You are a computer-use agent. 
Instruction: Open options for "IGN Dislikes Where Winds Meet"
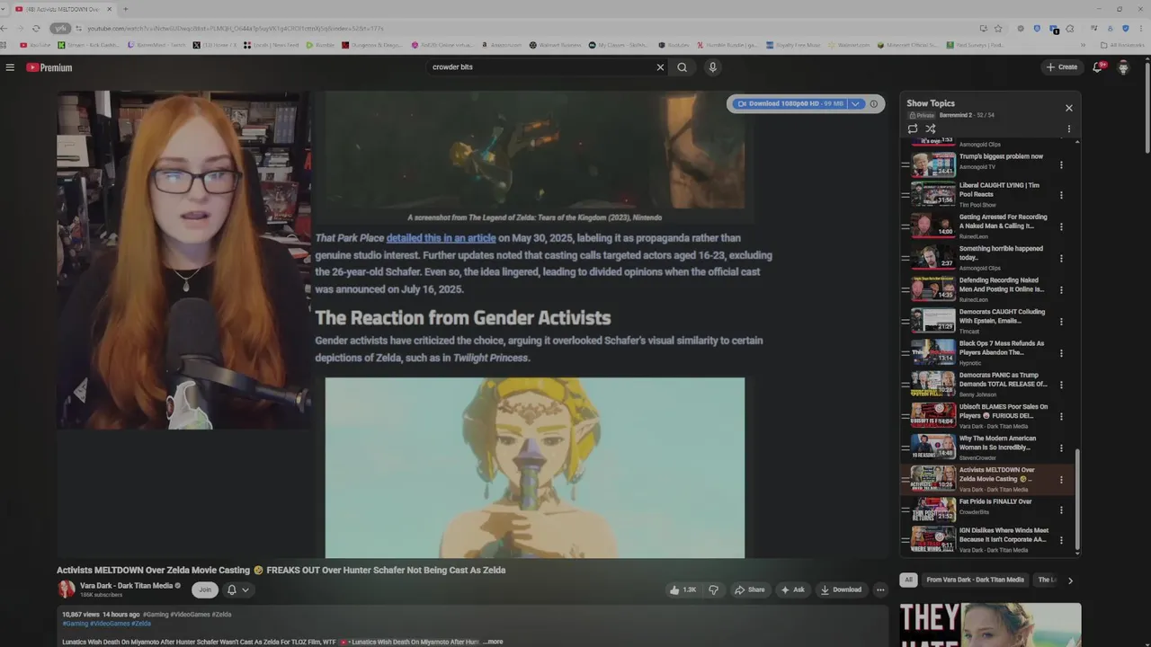1061,540
